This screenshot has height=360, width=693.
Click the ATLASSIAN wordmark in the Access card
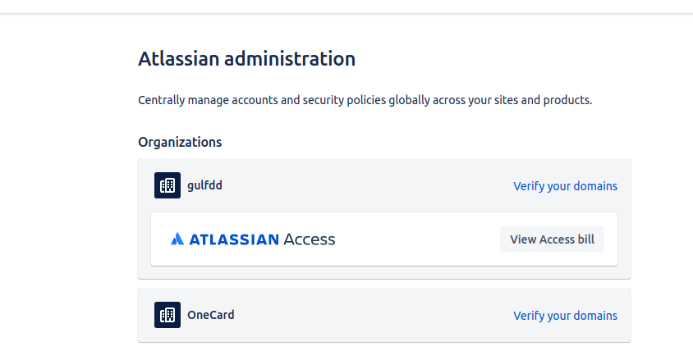pyautogui.click(x=234, y=239)
